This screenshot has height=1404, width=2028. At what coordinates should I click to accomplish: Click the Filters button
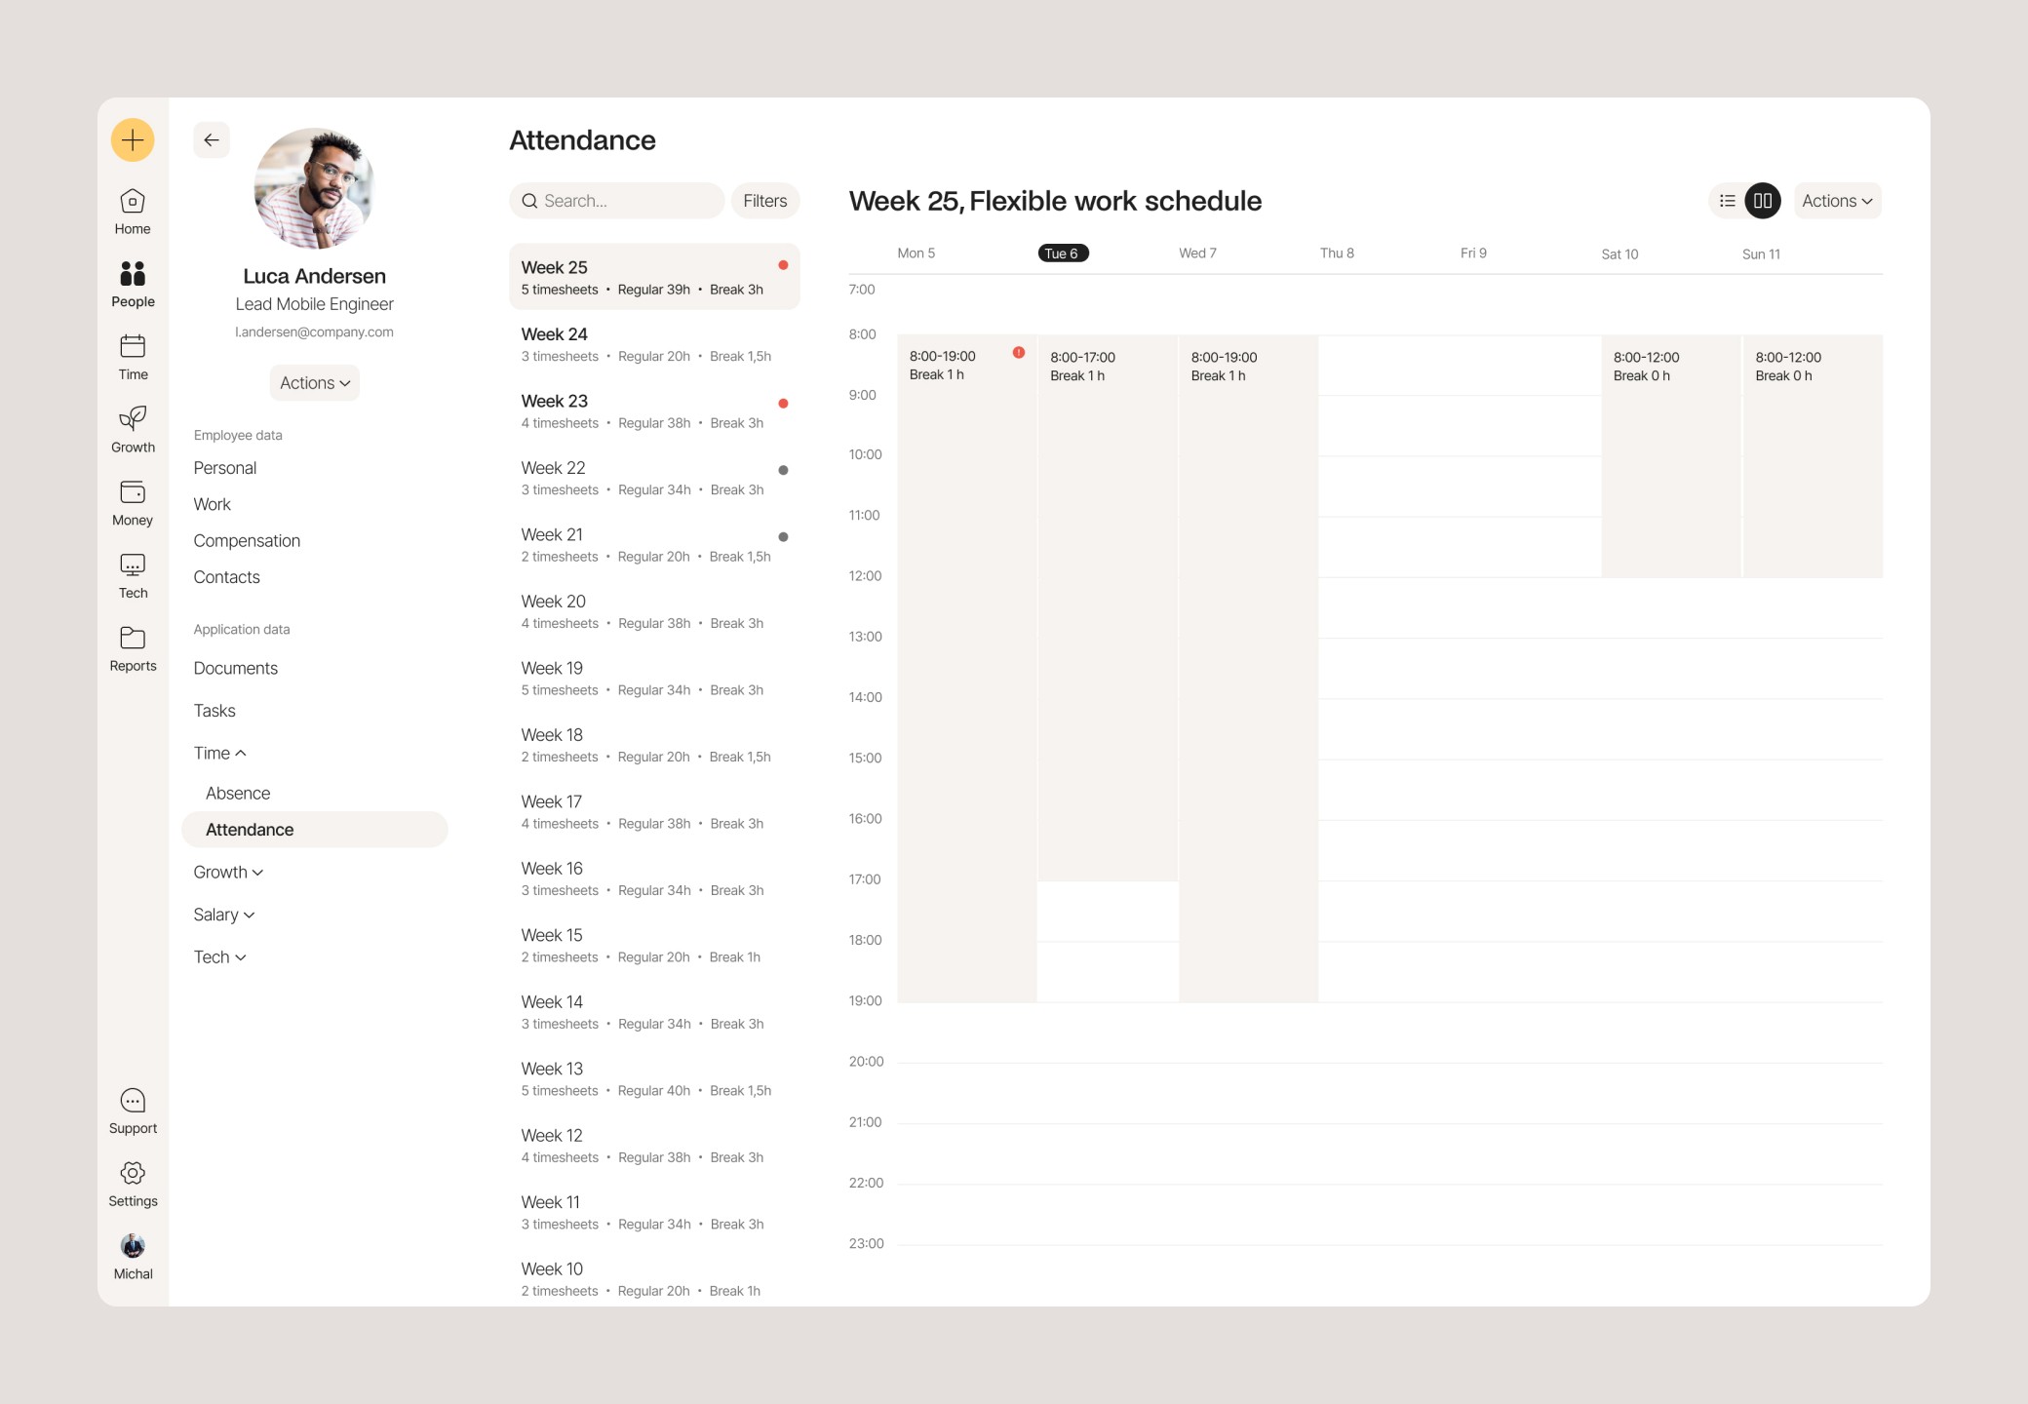click(x=764, y=201)
